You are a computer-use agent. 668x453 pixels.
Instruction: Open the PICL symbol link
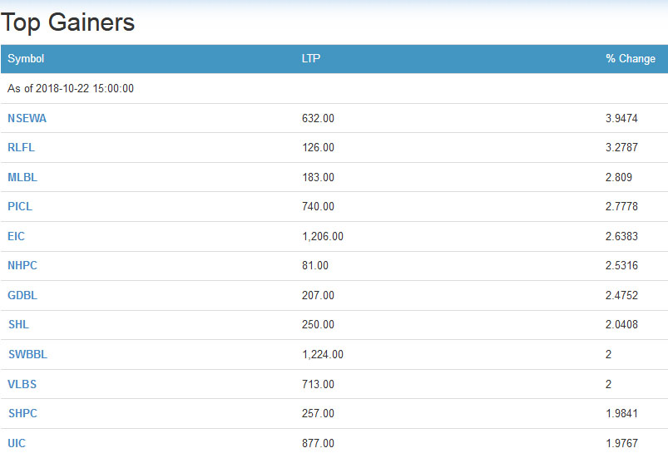(x=20, y=206)
